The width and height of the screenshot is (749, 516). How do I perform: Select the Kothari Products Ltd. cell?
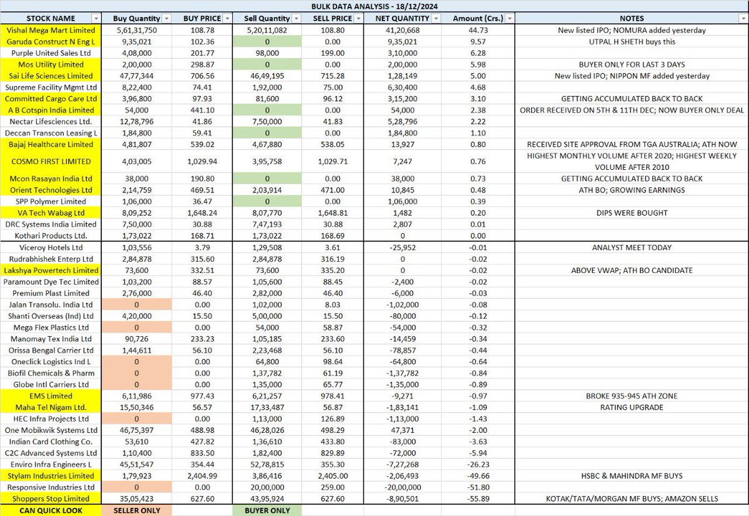[x=52, y=236]
